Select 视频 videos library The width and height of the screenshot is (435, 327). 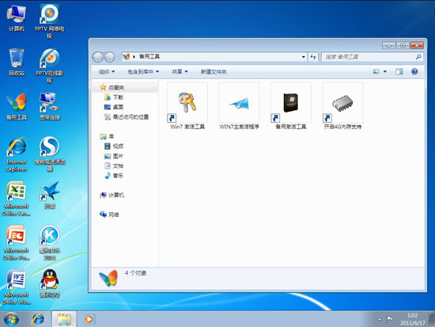tap(115, 146)
